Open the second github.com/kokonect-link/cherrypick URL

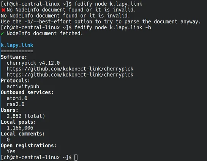coord(70,75)
